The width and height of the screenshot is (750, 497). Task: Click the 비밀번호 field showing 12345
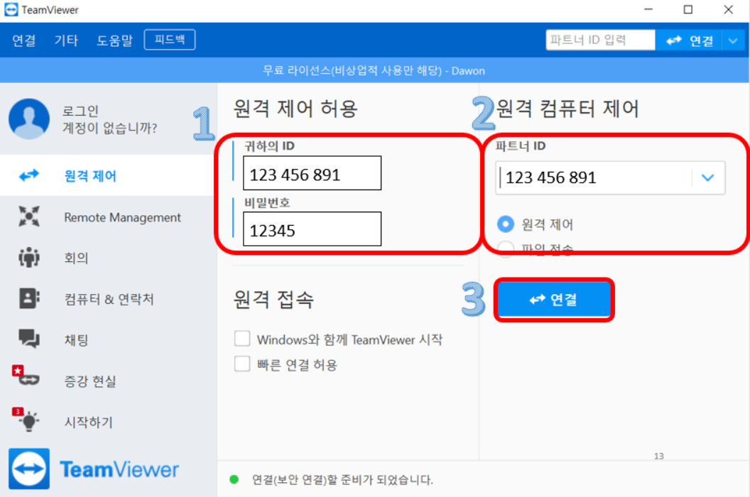coord(312,229)
